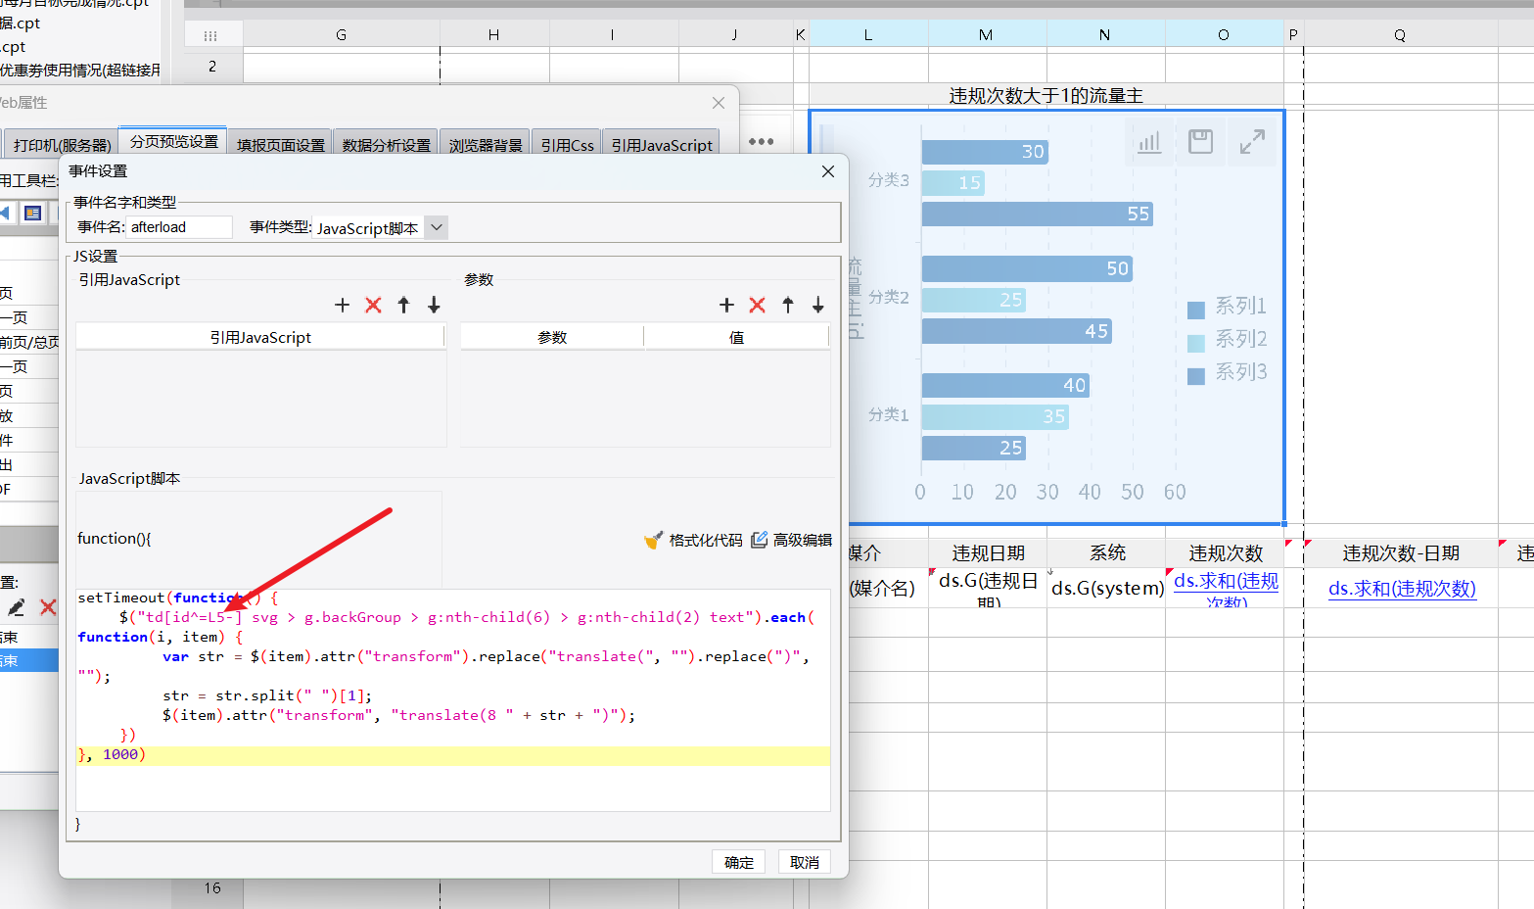The width and height of the screenshot is (1534, 909).
Task: Switch to 打印机(服务器) tab
Action: click(x=62, y=145)
